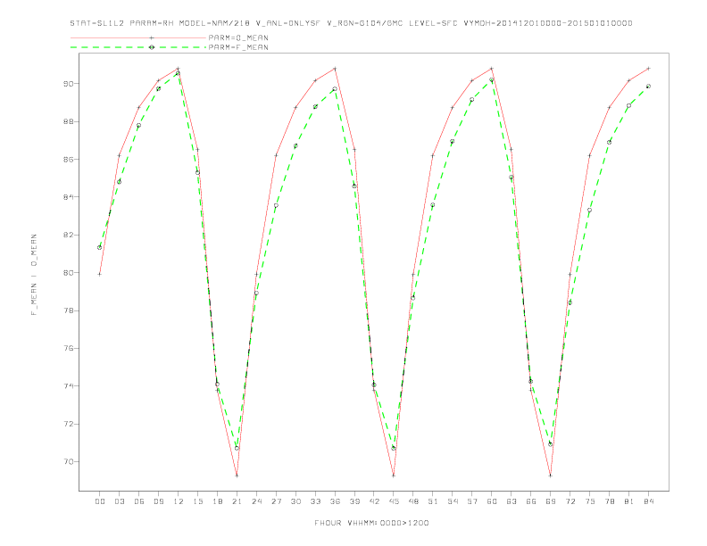
Task: Click x-axis tick label 42
Action: 374,501
